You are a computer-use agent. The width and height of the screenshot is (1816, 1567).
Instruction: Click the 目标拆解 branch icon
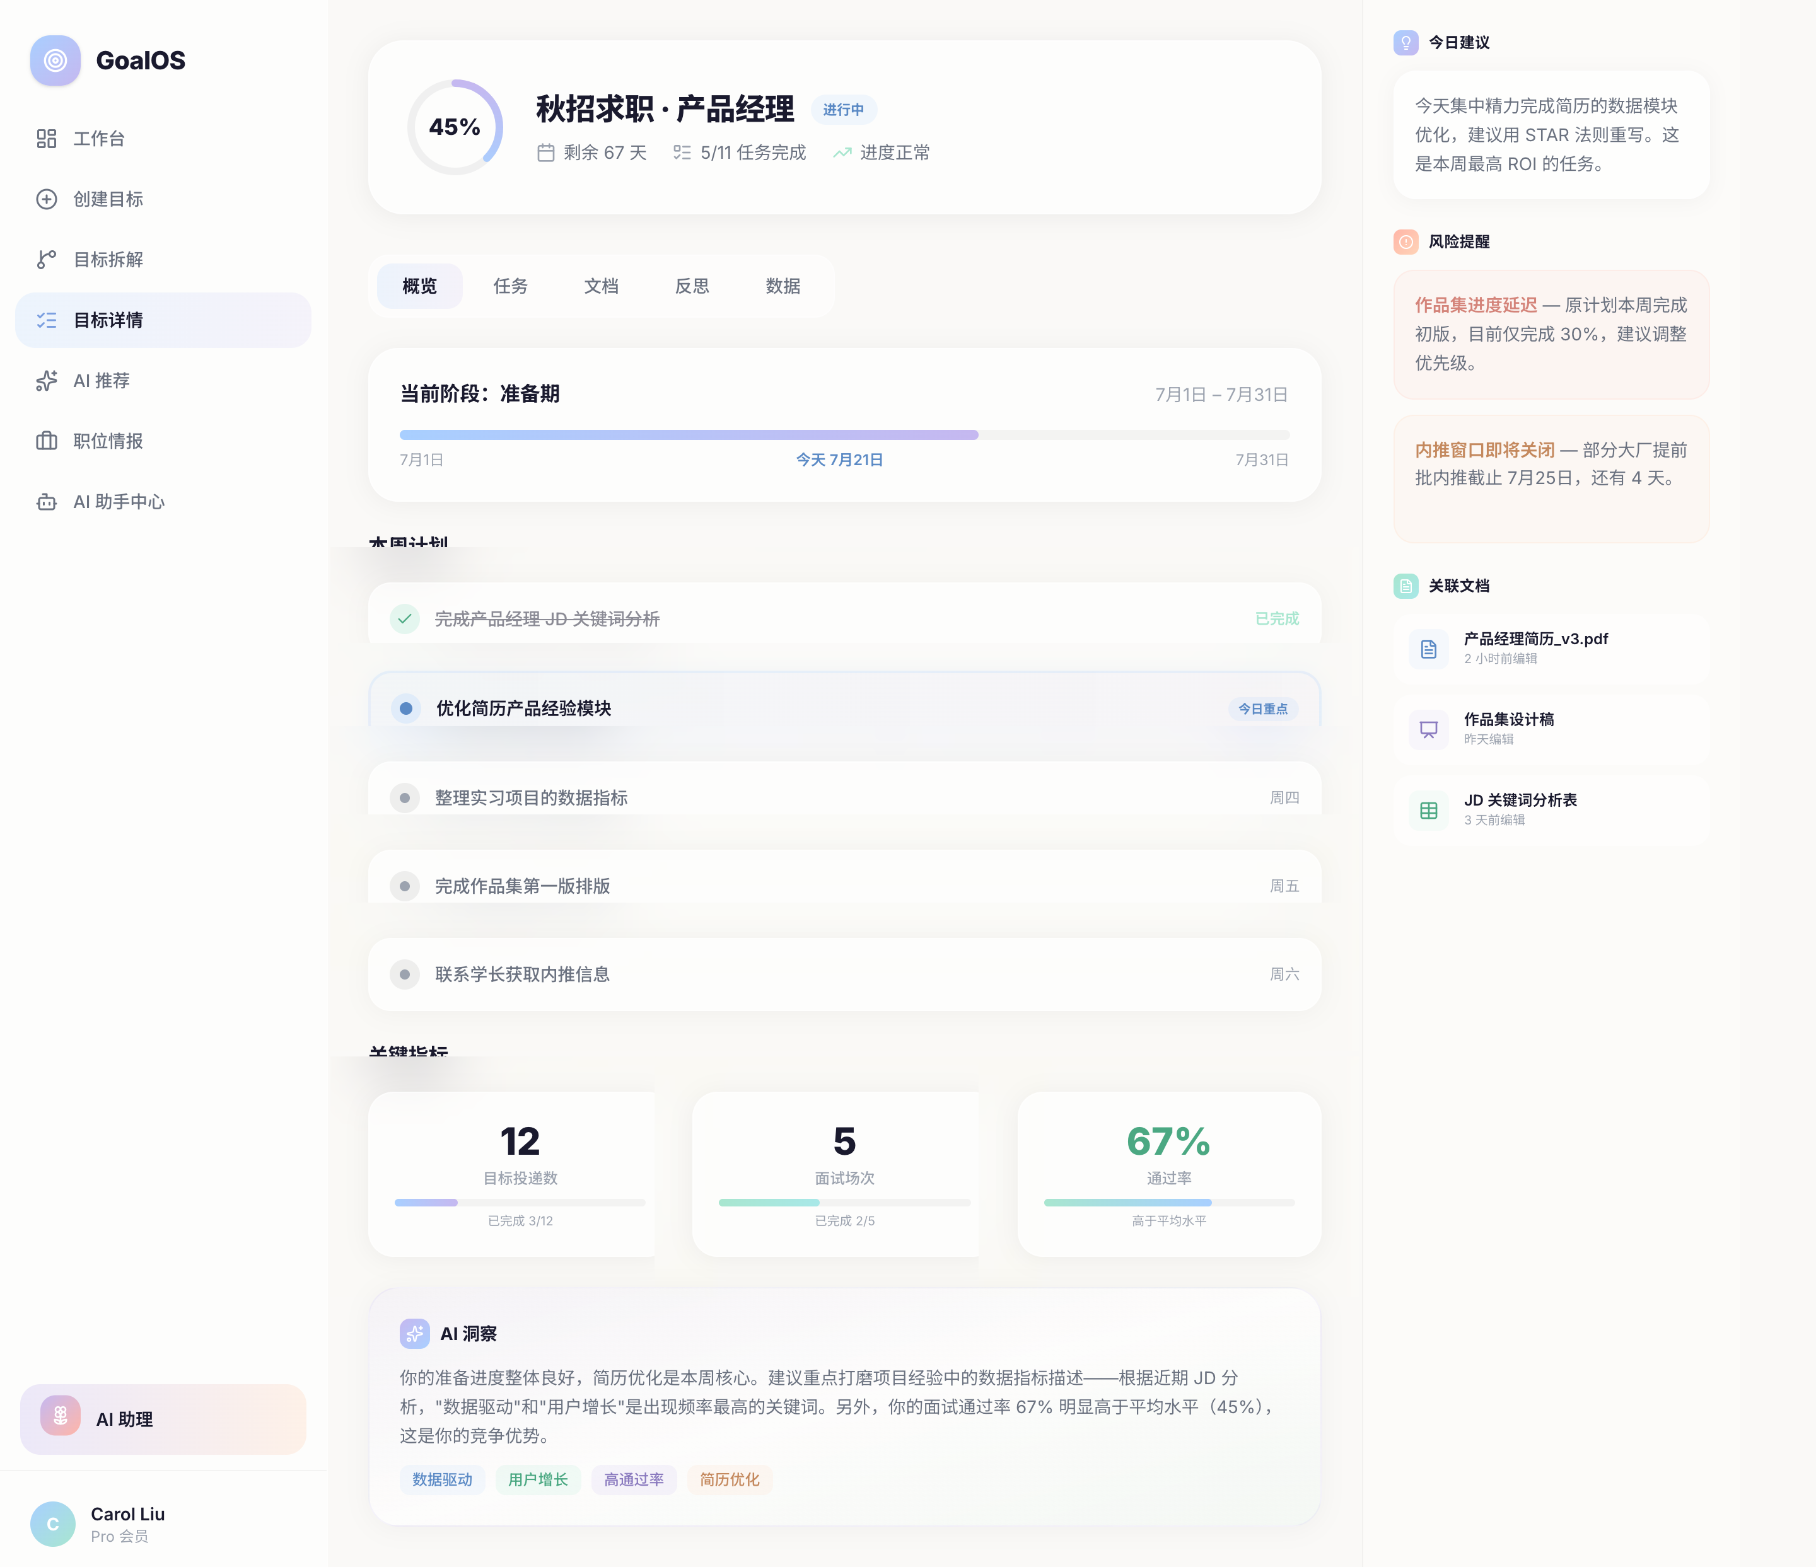point(47,259)
